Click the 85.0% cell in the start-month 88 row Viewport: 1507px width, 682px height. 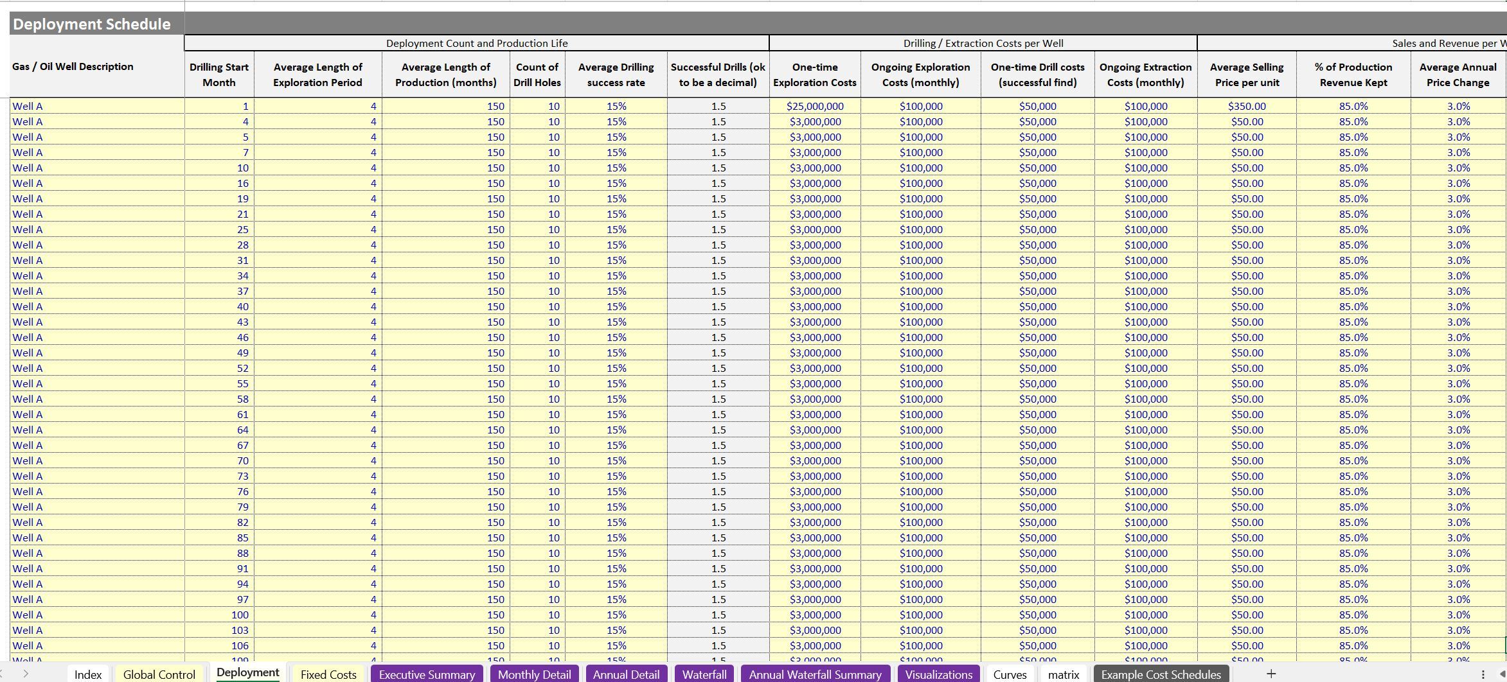(1353, 553)
